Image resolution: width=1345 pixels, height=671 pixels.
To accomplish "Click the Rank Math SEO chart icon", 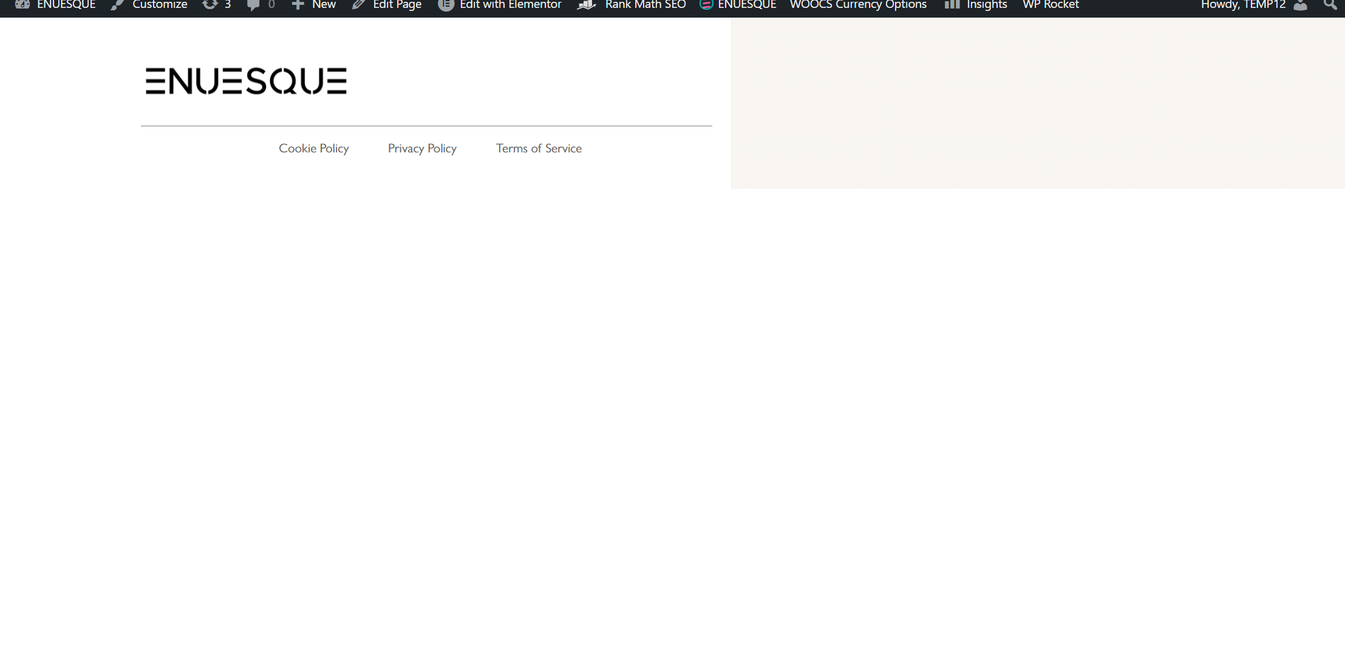I will point(587,5).
